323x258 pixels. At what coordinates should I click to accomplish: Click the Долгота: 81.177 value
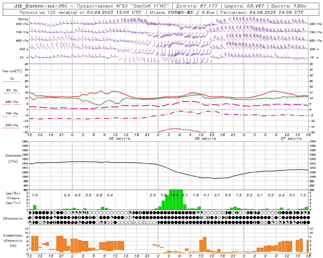tap(197, 6)
